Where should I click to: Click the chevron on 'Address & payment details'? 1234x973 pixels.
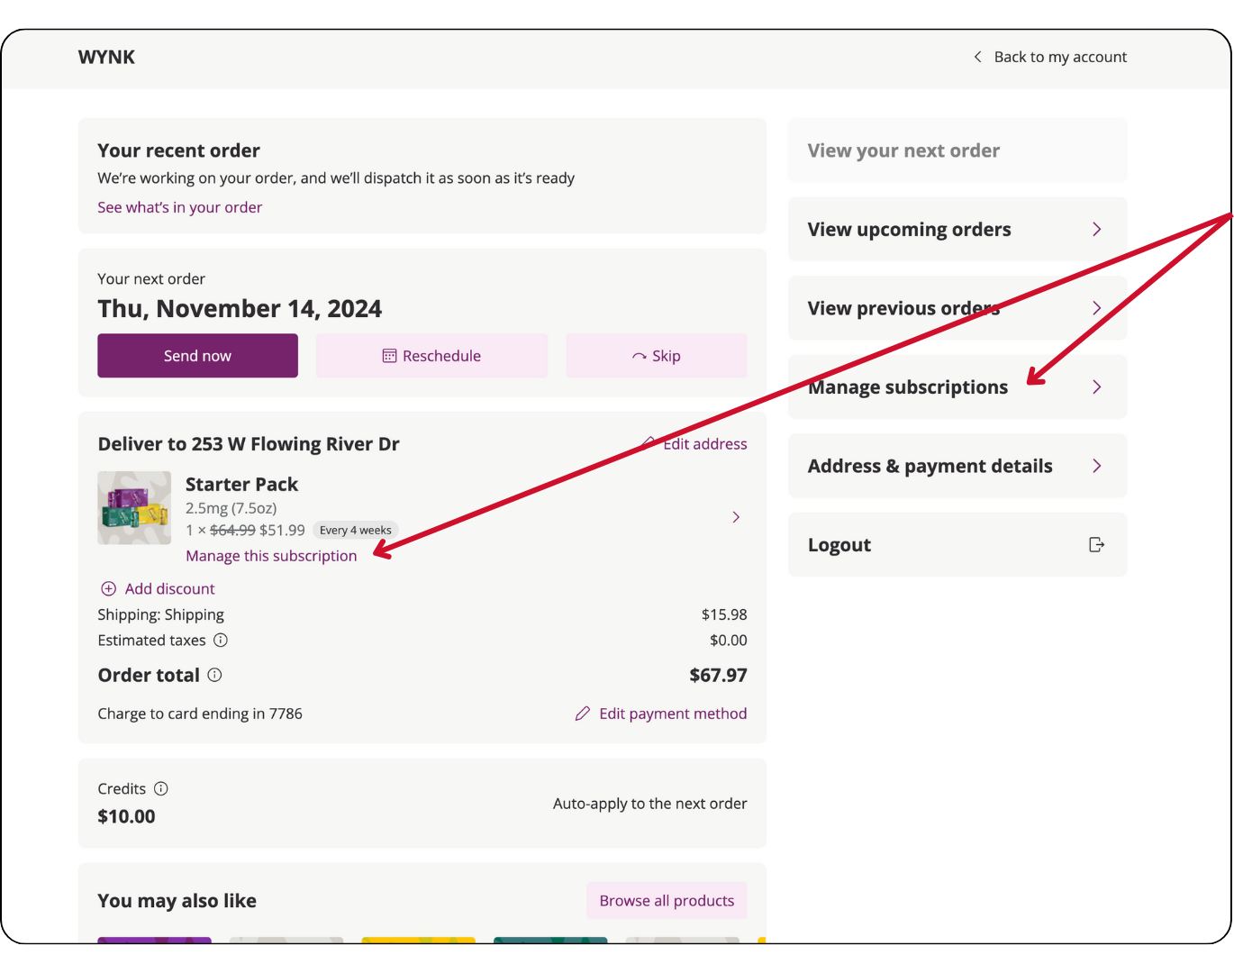(x=1097, y=466)
